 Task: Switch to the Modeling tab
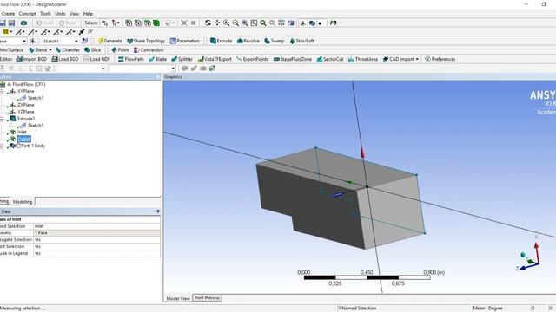click(x=23, y=202)
